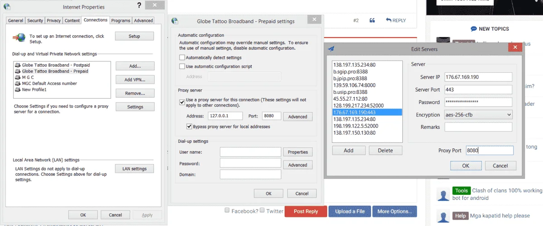Viewport: 543px width, 226px height.
Task: Click the Add... connection button
Action: click(x=135, y=66)
